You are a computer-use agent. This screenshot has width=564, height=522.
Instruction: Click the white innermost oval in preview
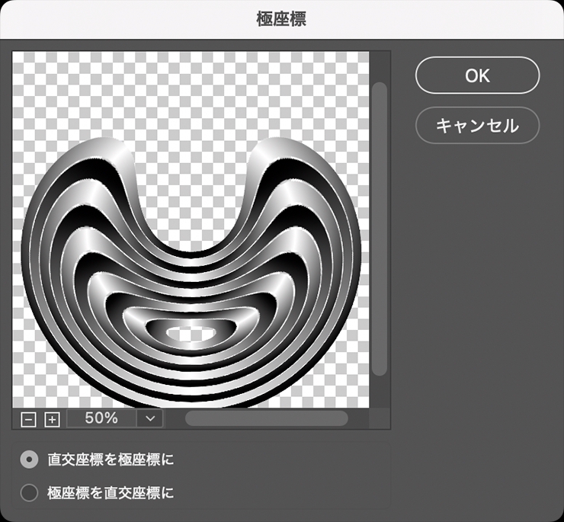pos(191,334)
